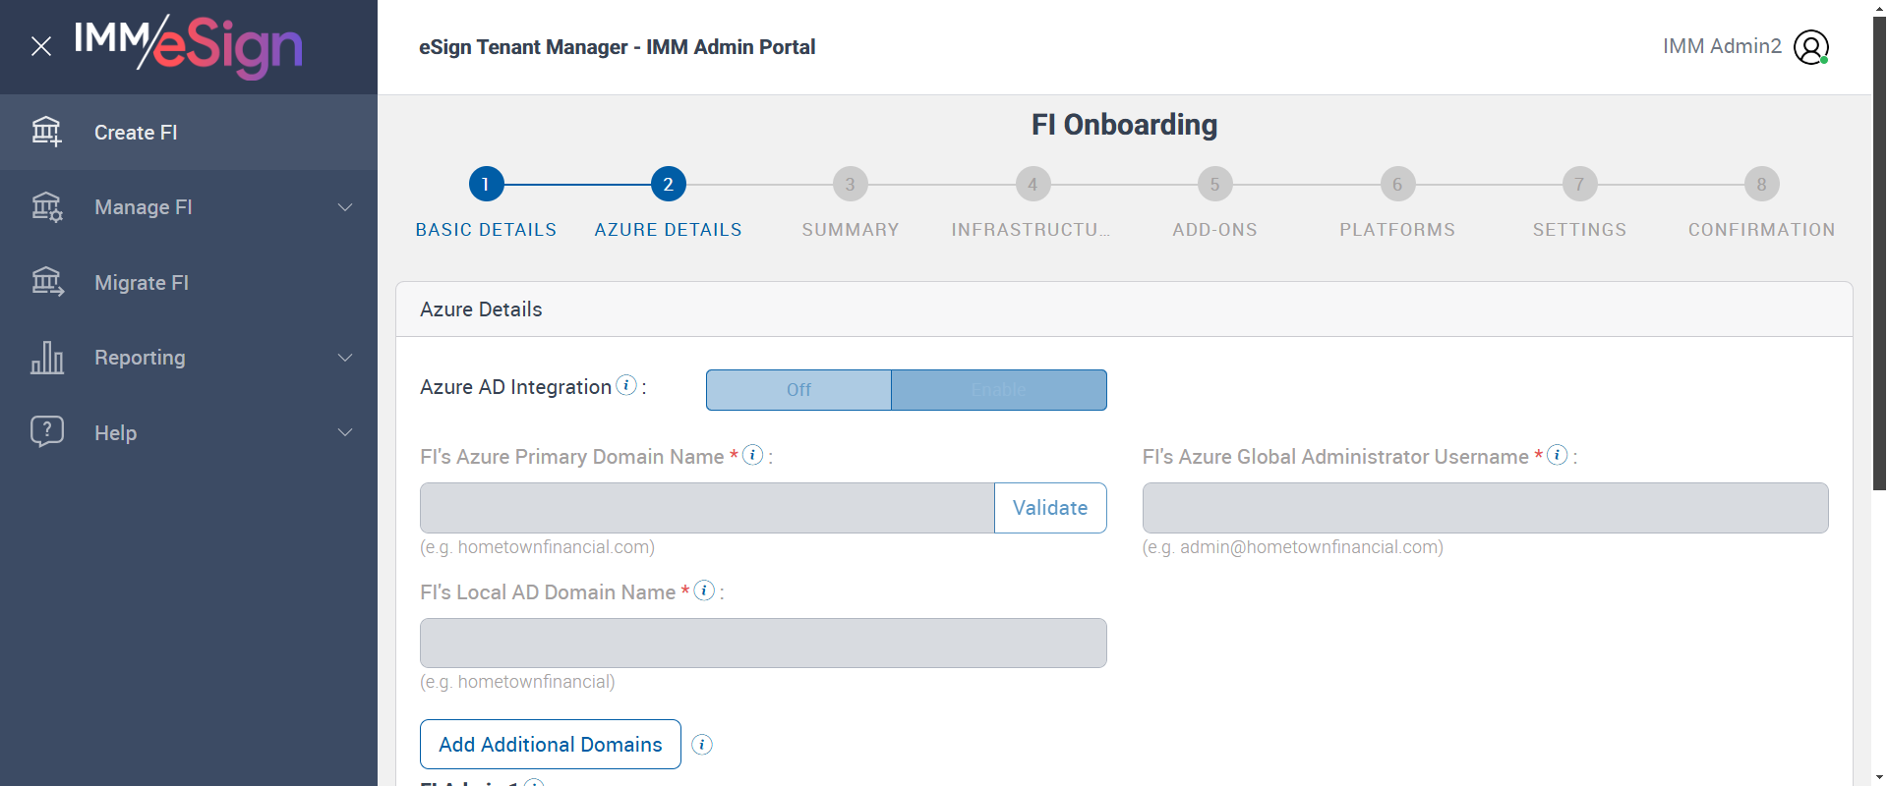Click Add Additional Domains button

(550, 745)
